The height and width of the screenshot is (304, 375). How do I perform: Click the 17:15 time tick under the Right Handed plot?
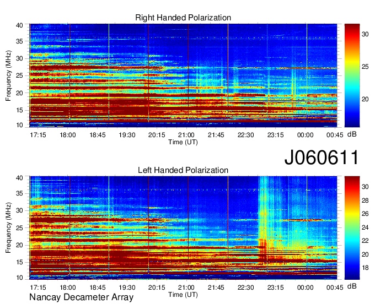(38, 135)
